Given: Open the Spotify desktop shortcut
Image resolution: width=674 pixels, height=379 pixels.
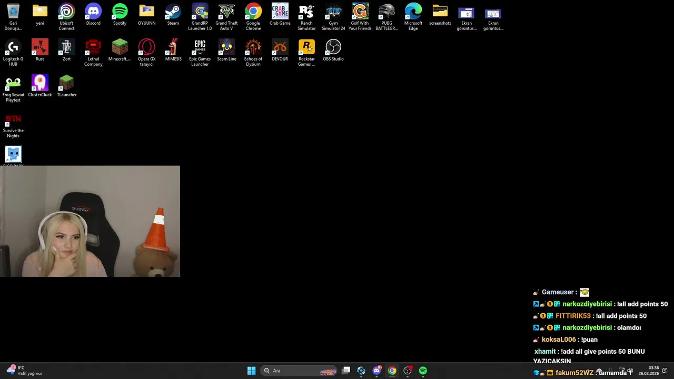Looking at the screenshot, I should click(x=120, y=15).
